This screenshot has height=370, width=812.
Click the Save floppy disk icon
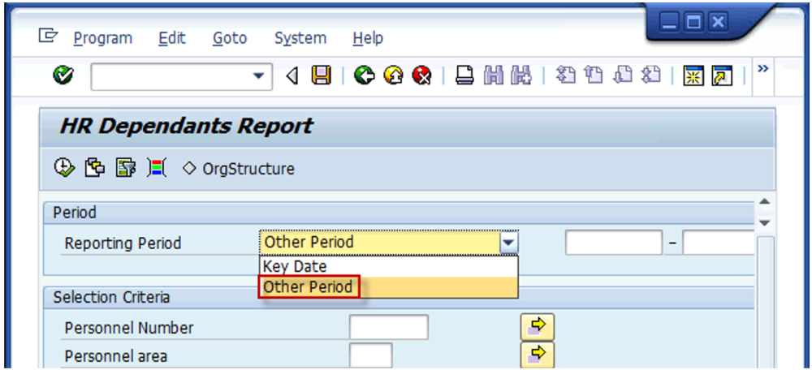(x=322, y=76)
